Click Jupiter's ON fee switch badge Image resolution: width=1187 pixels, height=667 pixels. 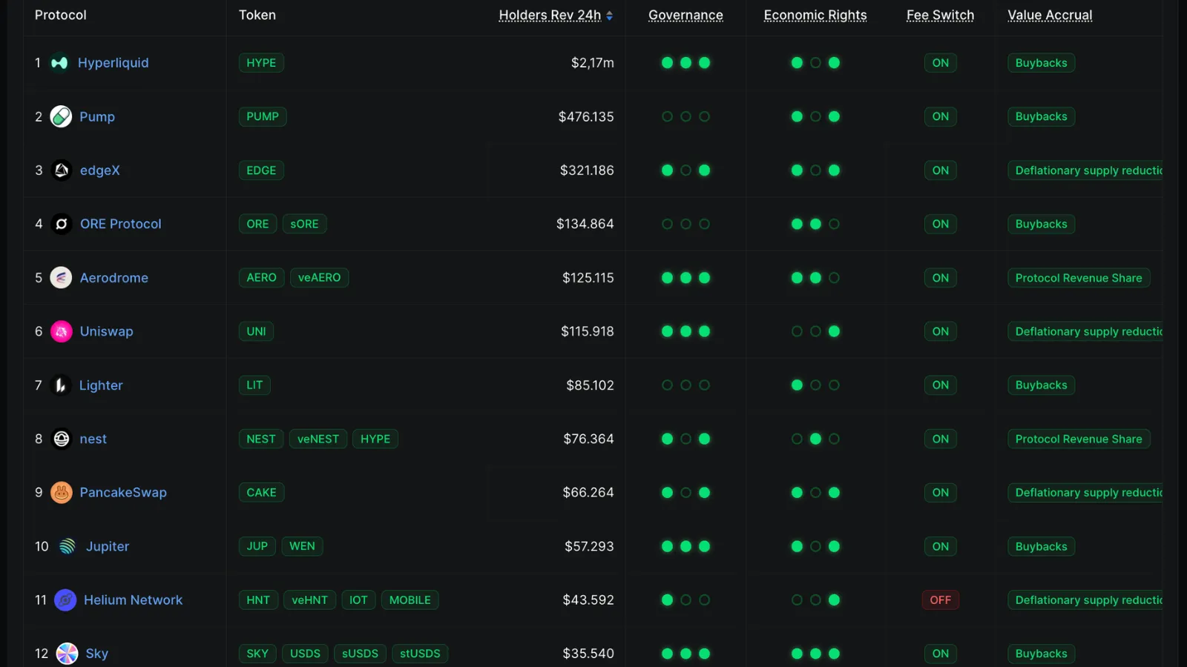[941, 546]
